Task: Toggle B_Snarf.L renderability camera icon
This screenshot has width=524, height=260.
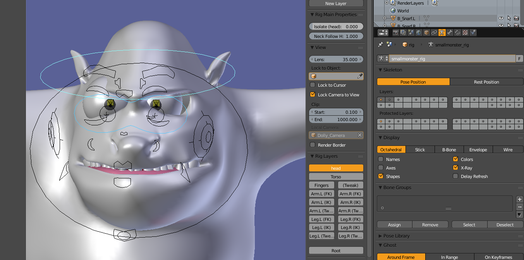Action: pos(516,18)
